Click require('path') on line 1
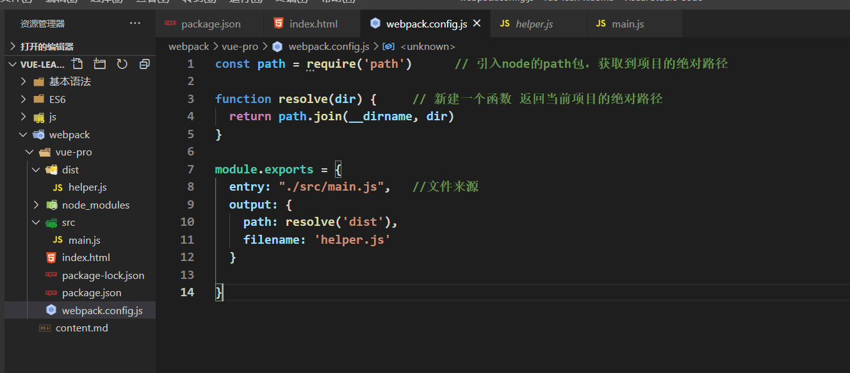 (359, 64)
